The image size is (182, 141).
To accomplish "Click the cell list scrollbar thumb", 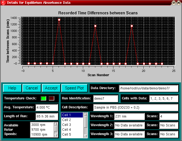I will [86, 122].
